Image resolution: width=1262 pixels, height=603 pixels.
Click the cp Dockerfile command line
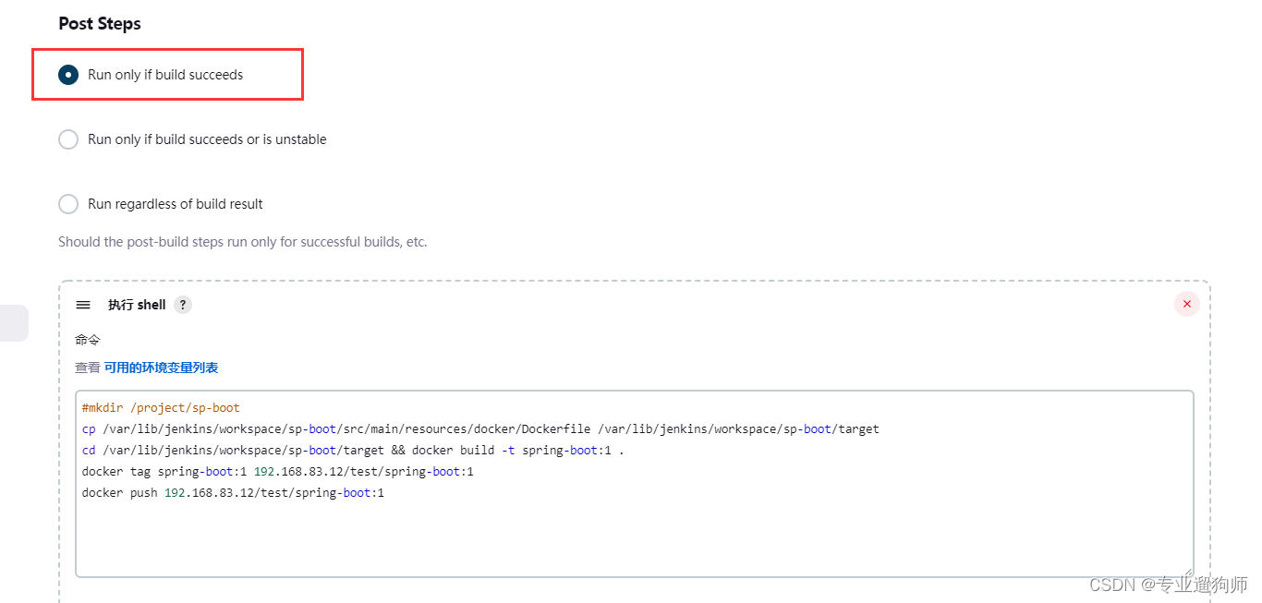480,428
